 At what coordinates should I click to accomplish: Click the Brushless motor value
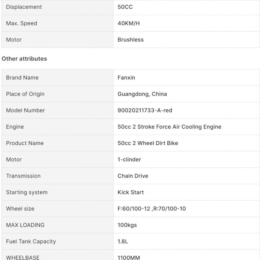[131, 40]
